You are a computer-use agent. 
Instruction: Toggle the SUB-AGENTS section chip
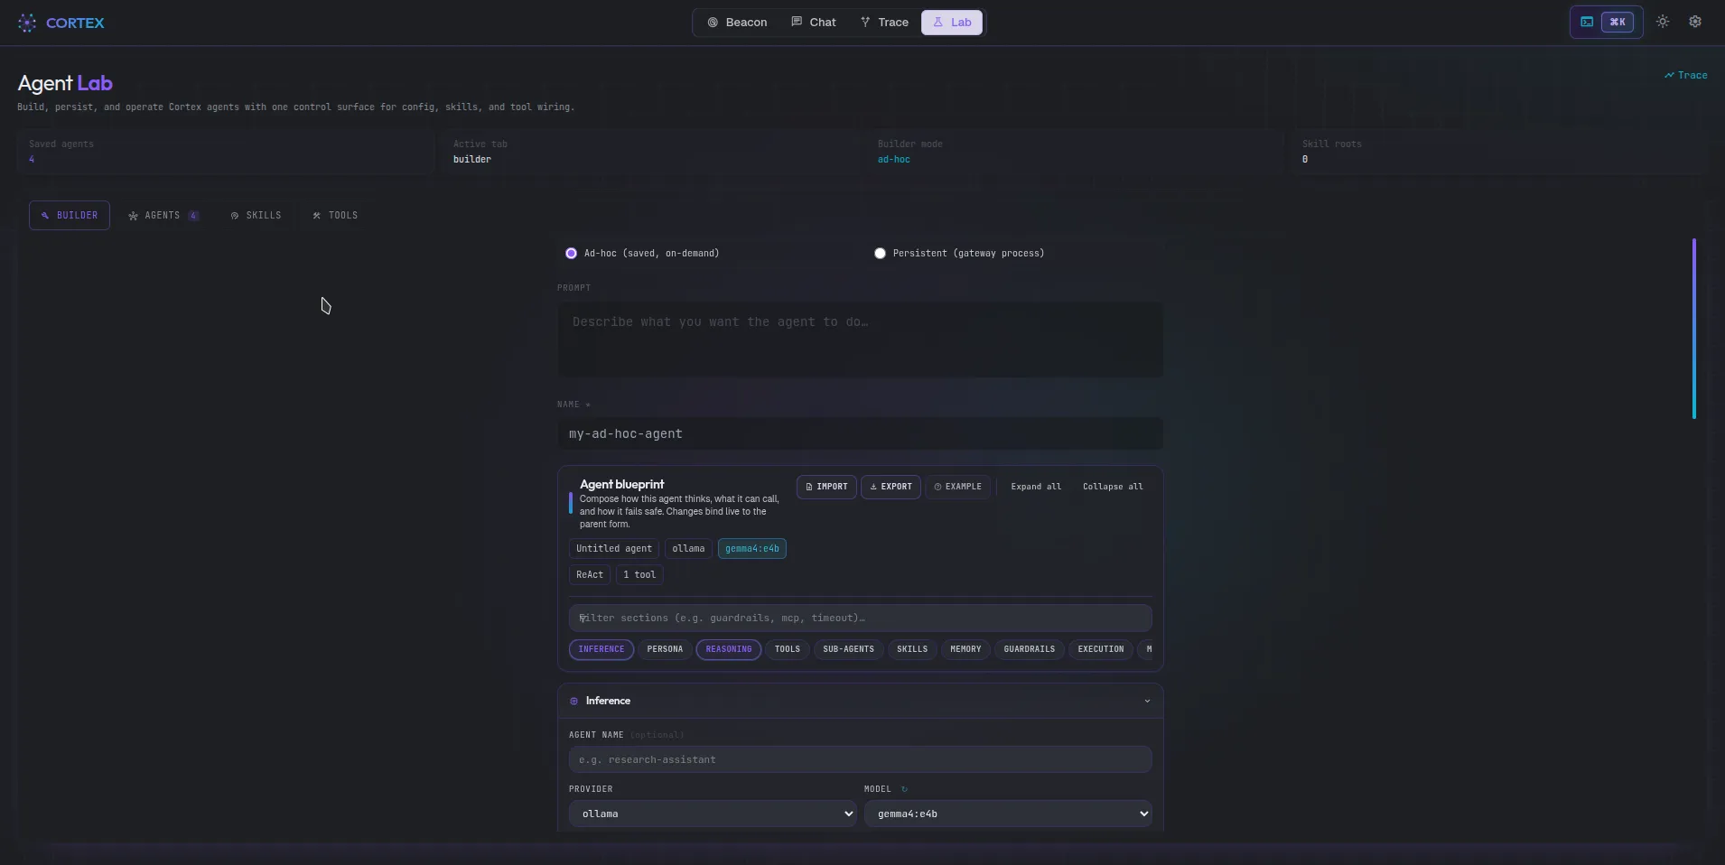pos(848,649)
